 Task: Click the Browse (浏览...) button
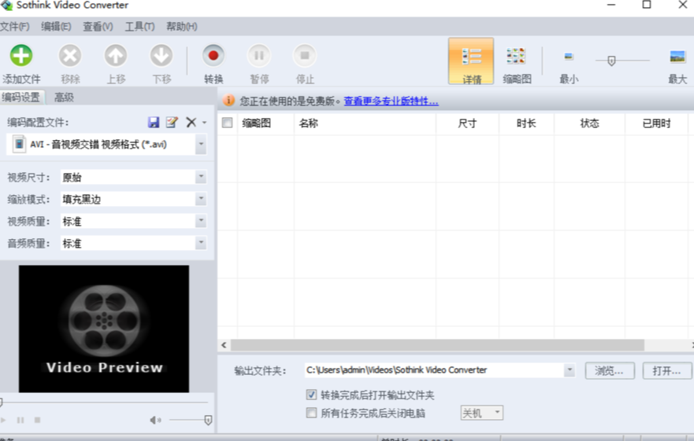(610, 371)
